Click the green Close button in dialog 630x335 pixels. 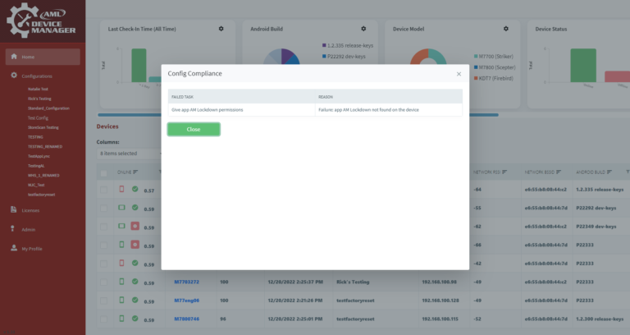tap(194, 129)
